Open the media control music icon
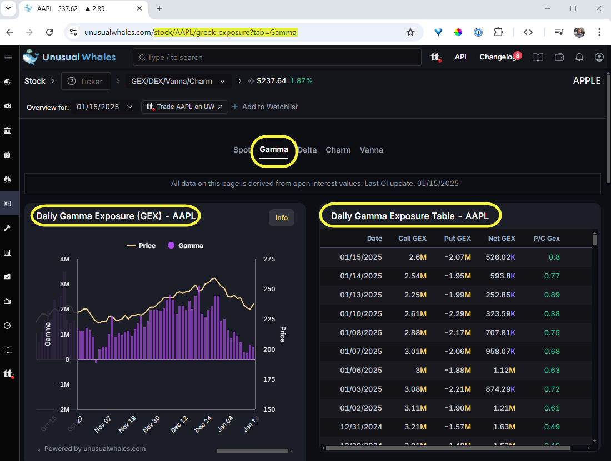611x461 pixels. click(559, 32)
